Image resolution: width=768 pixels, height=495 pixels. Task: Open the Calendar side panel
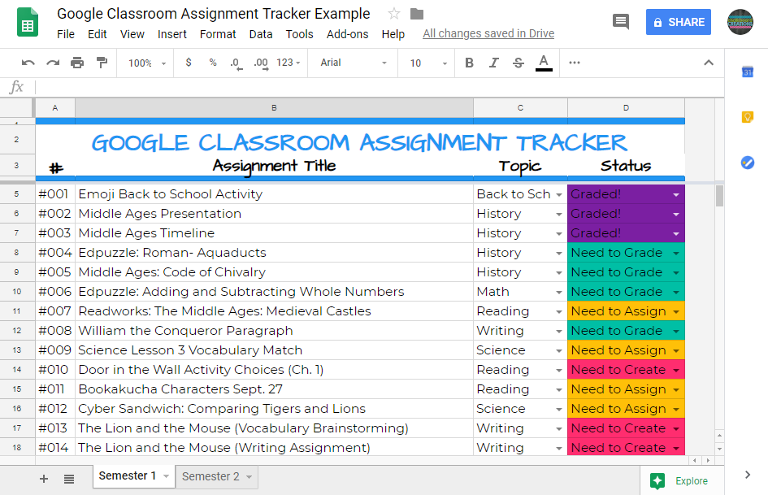tap(748, 72)
